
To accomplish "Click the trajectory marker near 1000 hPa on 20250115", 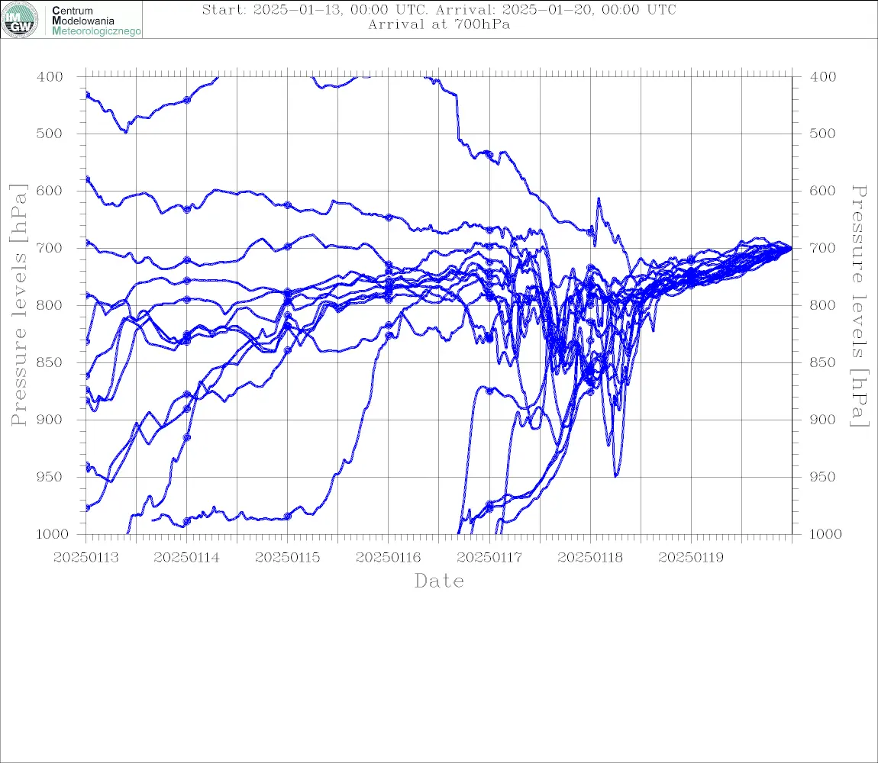I will pyautogui.click(x=288, y=517).
